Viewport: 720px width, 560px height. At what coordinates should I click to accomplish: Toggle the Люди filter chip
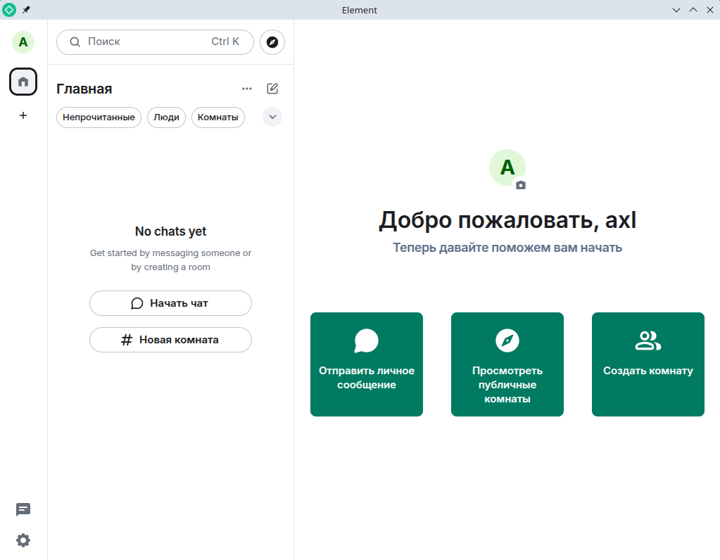166,117
